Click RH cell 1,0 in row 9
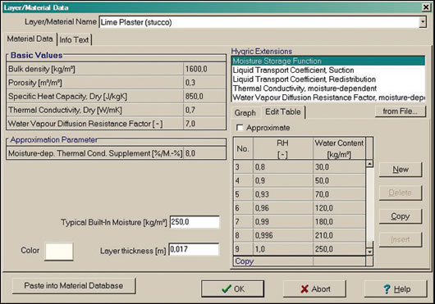This screenshot has width=435, height=304. pos(283,249)
